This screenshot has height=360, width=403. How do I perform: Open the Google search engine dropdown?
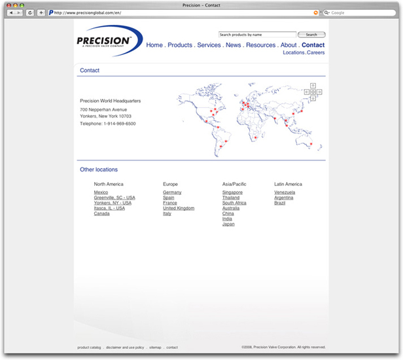[x=326, y=12]
